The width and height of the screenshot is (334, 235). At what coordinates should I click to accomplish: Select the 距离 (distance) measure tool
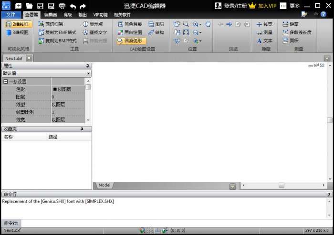[x=290, y=24]
